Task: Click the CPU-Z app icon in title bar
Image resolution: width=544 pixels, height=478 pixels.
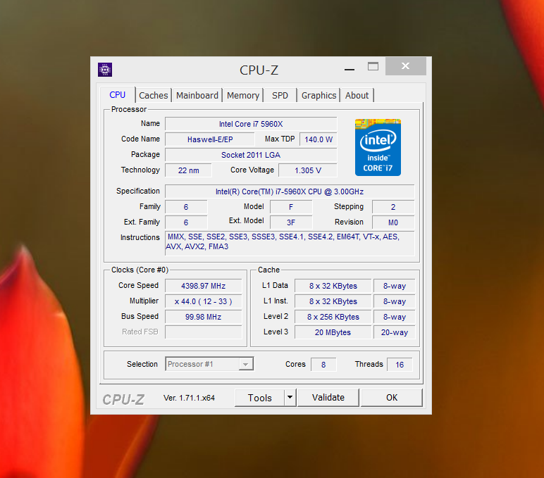Action: click(105, 70)
